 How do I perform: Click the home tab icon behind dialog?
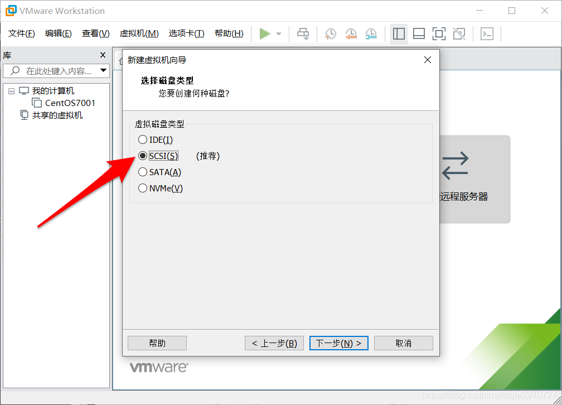tap(121, 61)
